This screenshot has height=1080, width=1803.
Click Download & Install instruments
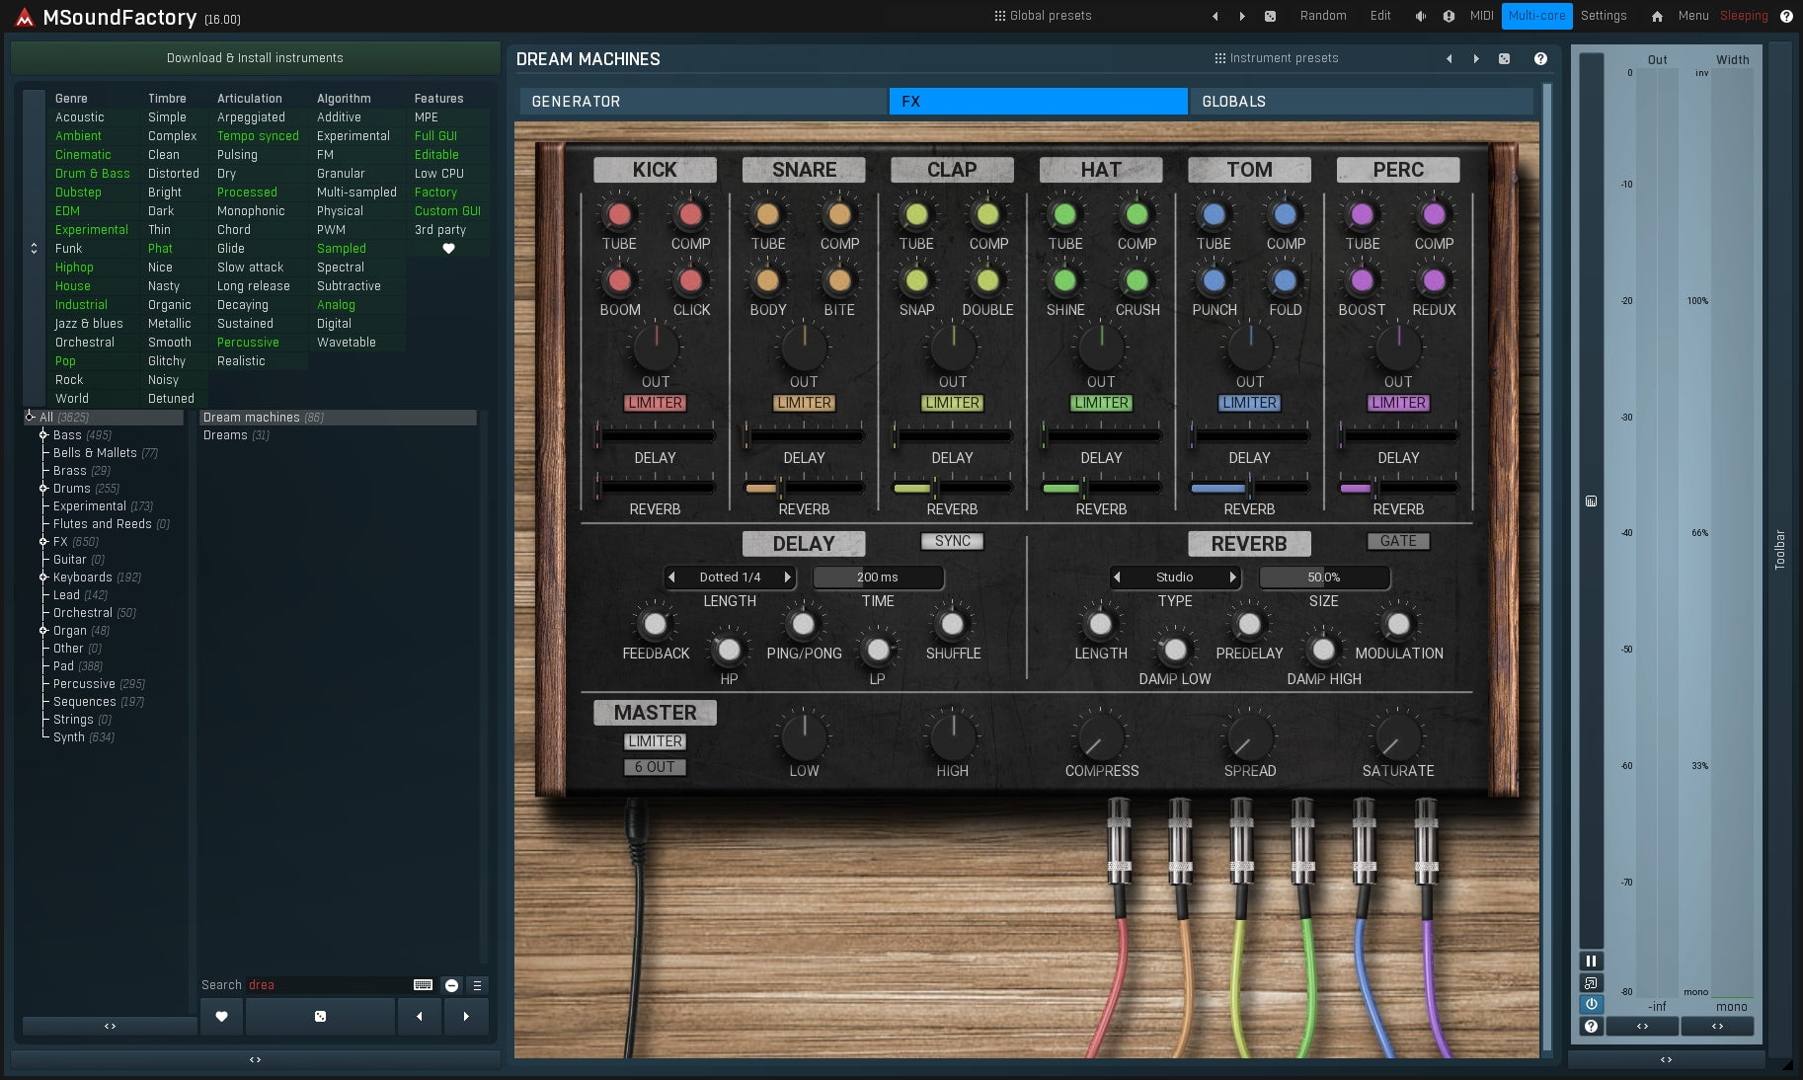(x=254, y=57)
